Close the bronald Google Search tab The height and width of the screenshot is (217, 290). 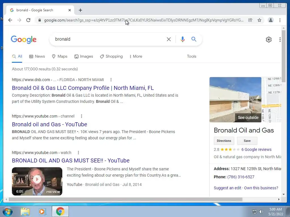[70, 10]
